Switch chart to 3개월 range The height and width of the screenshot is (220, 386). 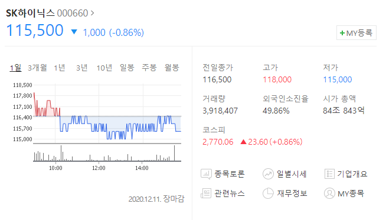pyautogui.click(x=37, y=68)
